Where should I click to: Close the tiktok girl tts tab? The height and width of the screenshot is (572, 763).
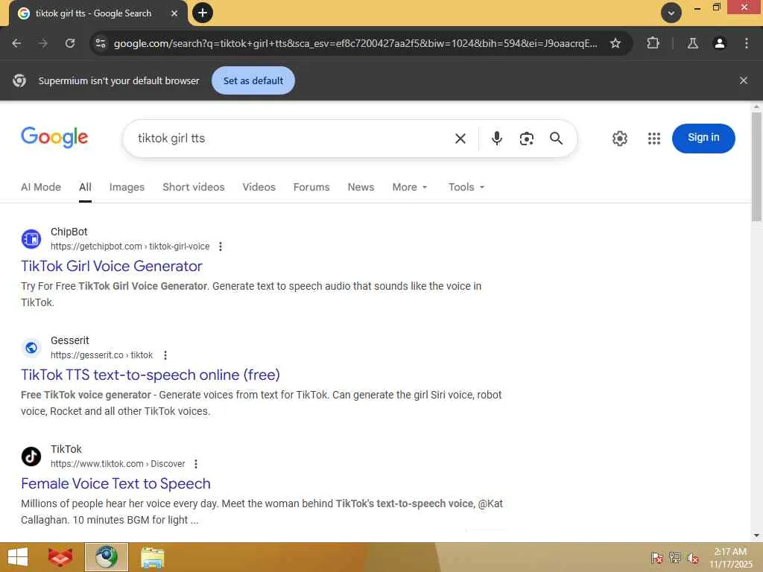click(174, 13)
